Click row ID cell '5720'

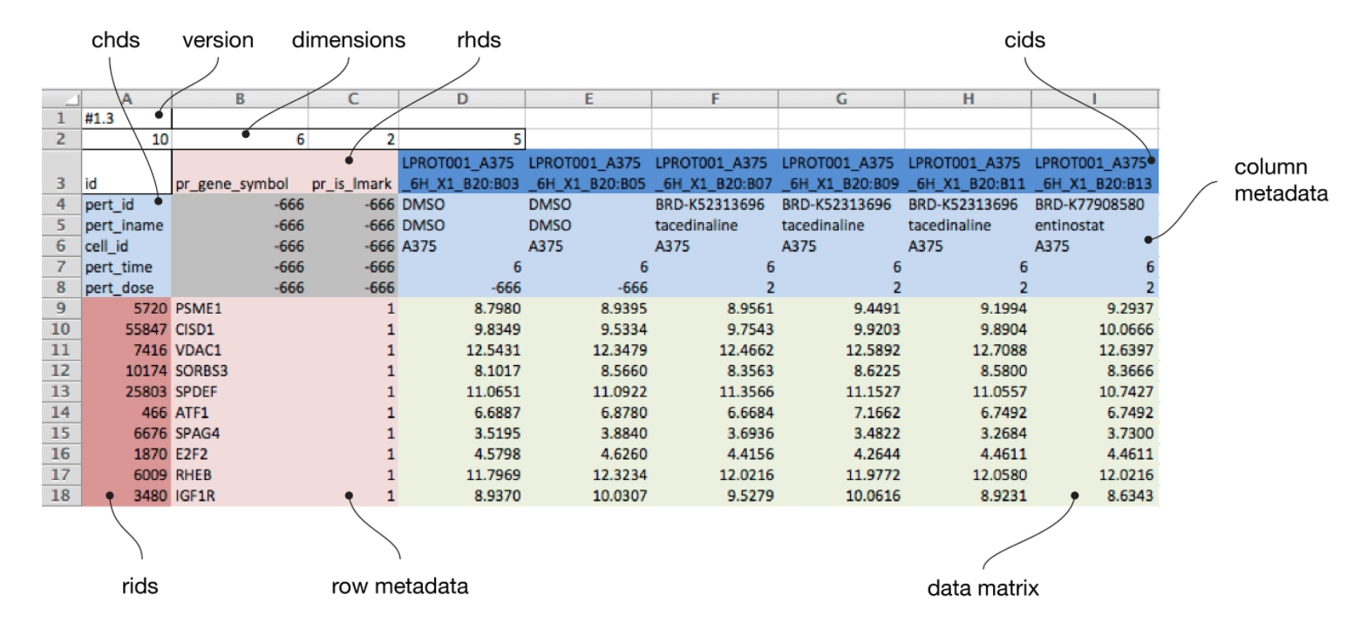[126, 307]
